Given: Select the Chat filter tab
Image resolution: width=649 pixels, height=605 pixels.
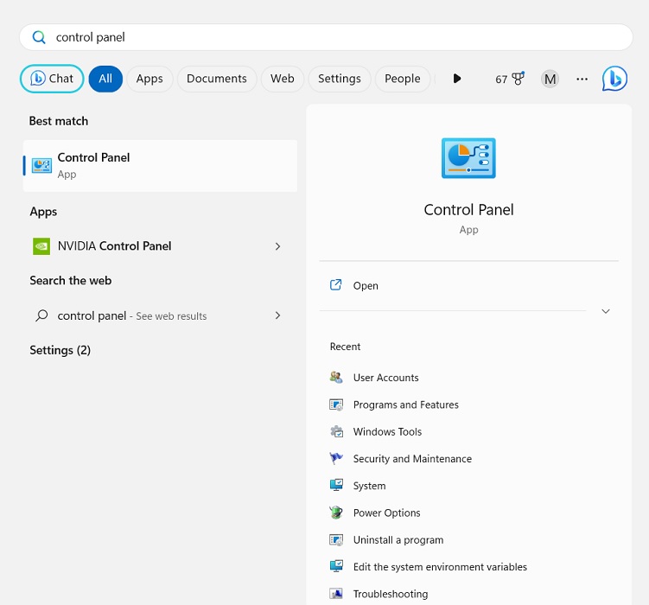Looking at the screenshot, I should [52, 79].
